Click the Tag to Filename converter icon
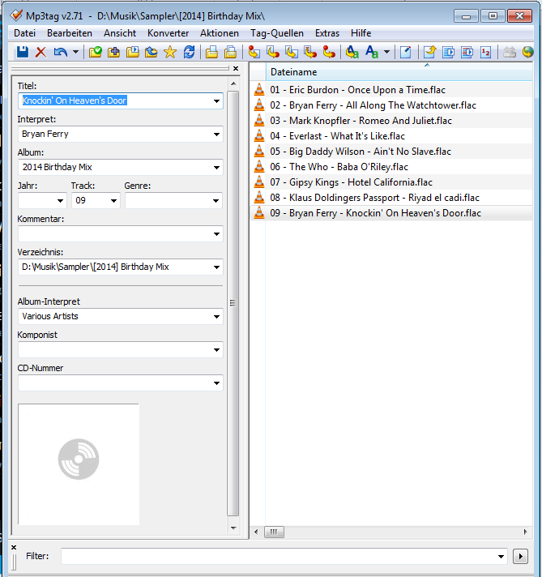 254,52
